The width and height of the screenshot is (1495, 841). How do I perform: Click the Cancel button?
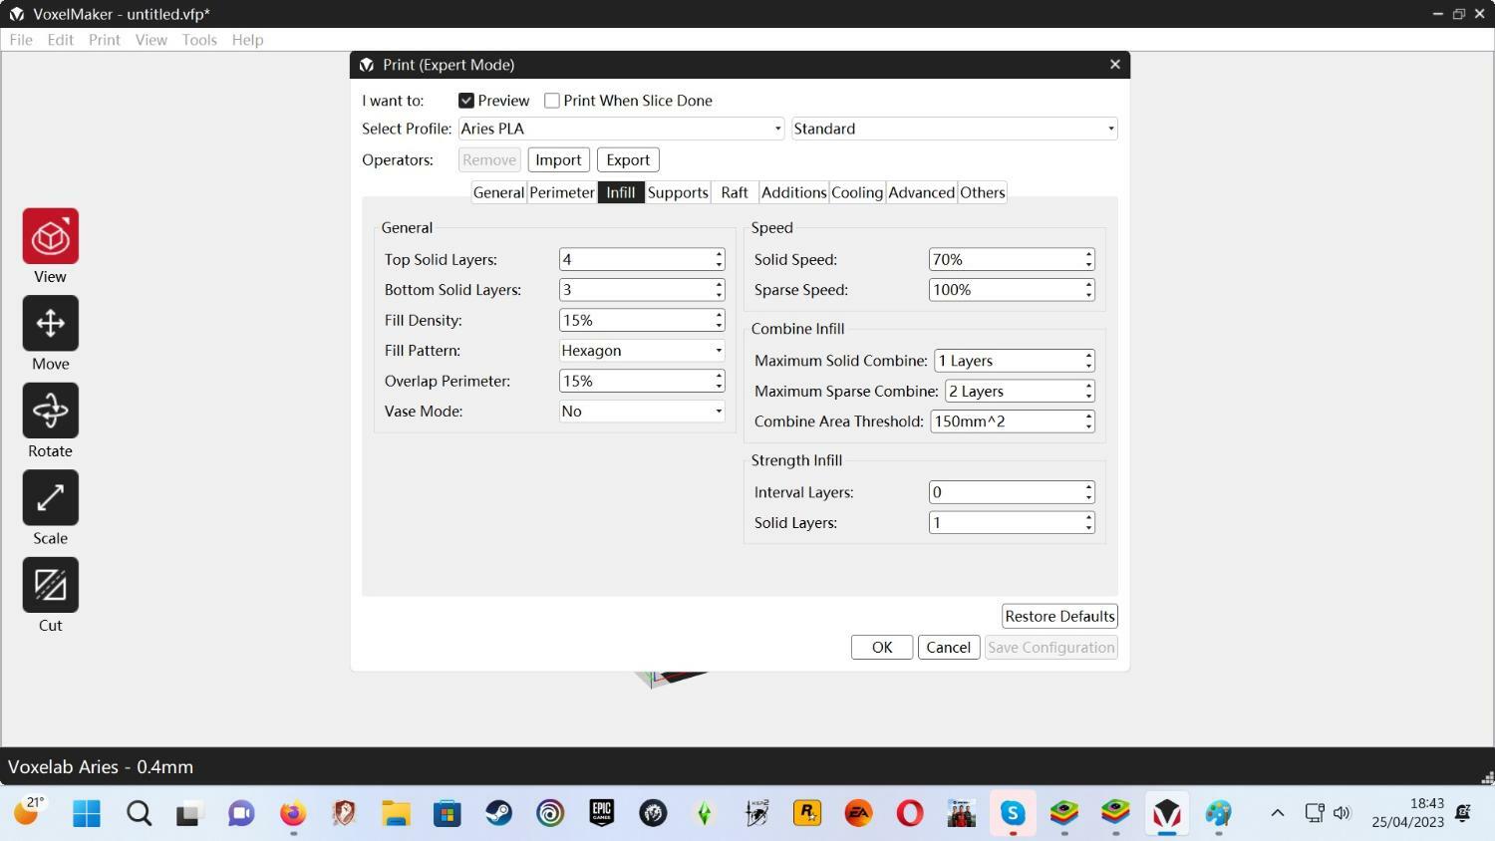tap(949, 648)
